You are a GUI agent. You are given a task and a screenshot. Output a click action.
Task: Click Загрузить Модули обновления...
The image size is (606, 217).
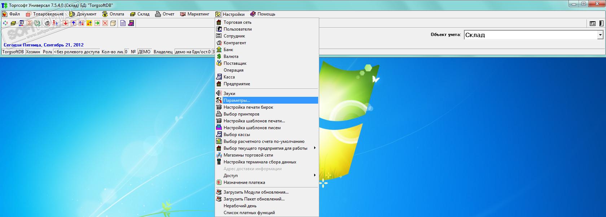pos(267,192)
